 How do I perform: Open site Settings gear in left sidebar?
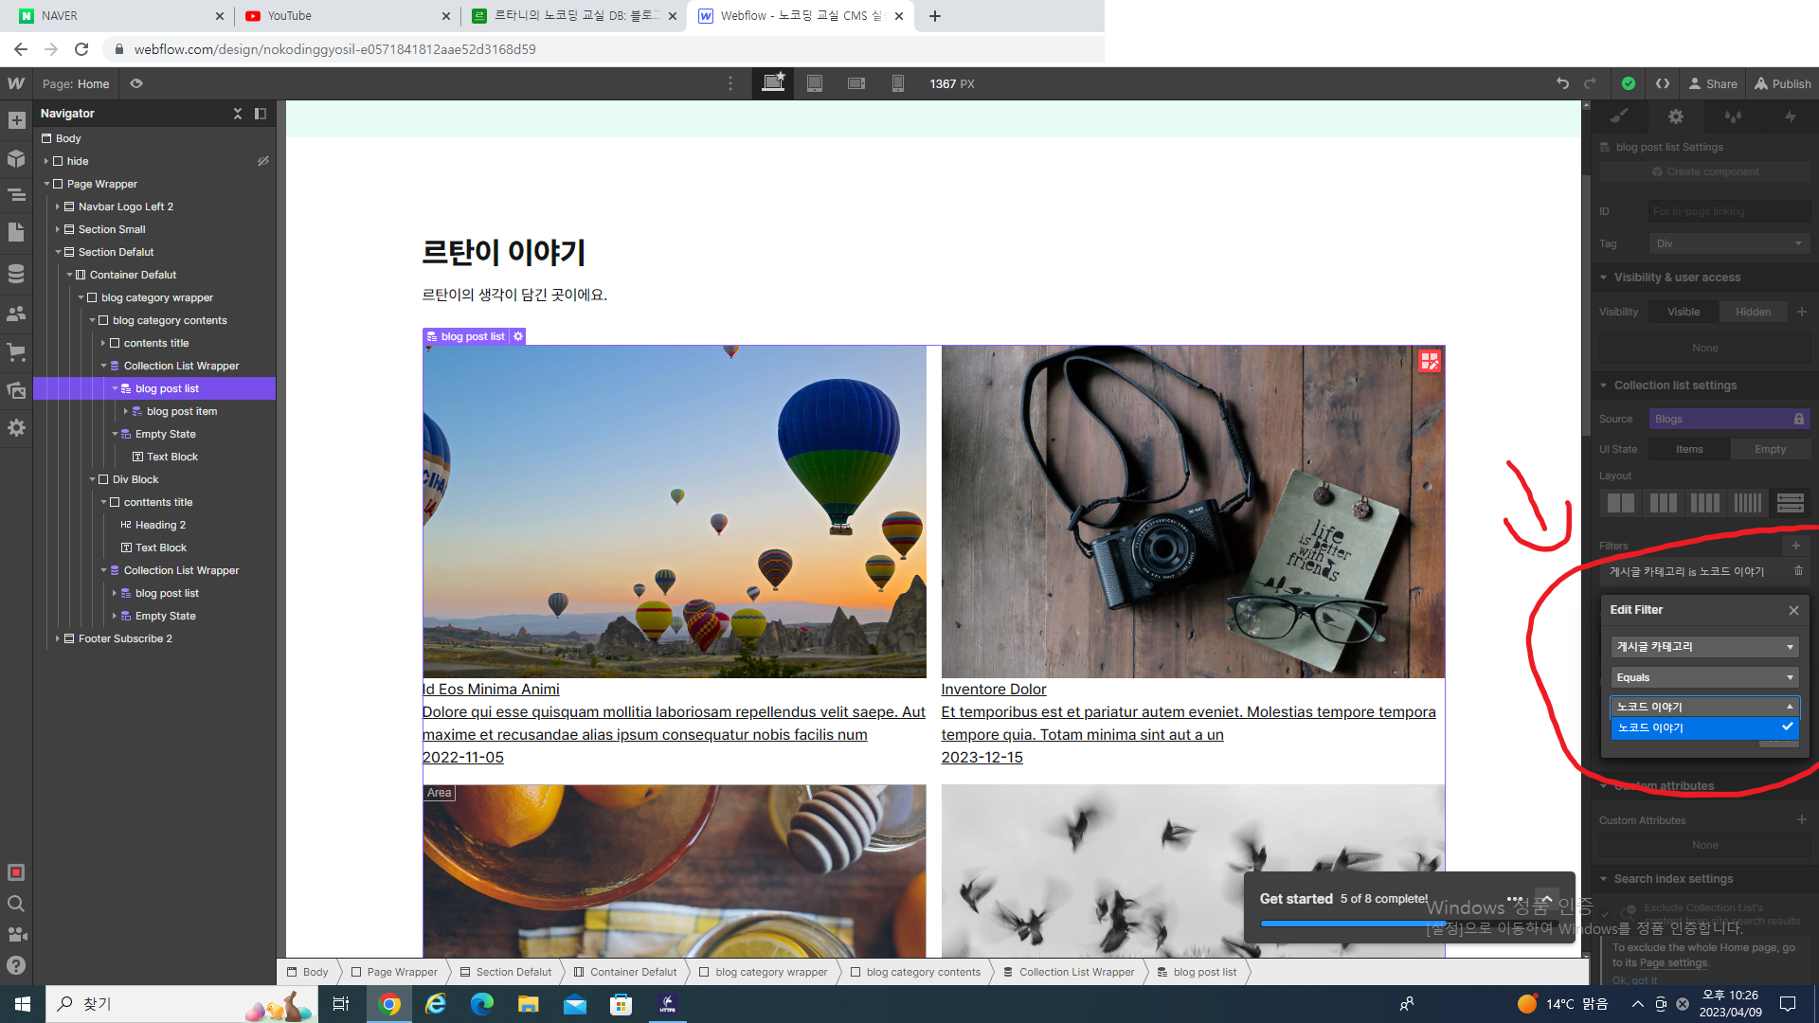16,428
